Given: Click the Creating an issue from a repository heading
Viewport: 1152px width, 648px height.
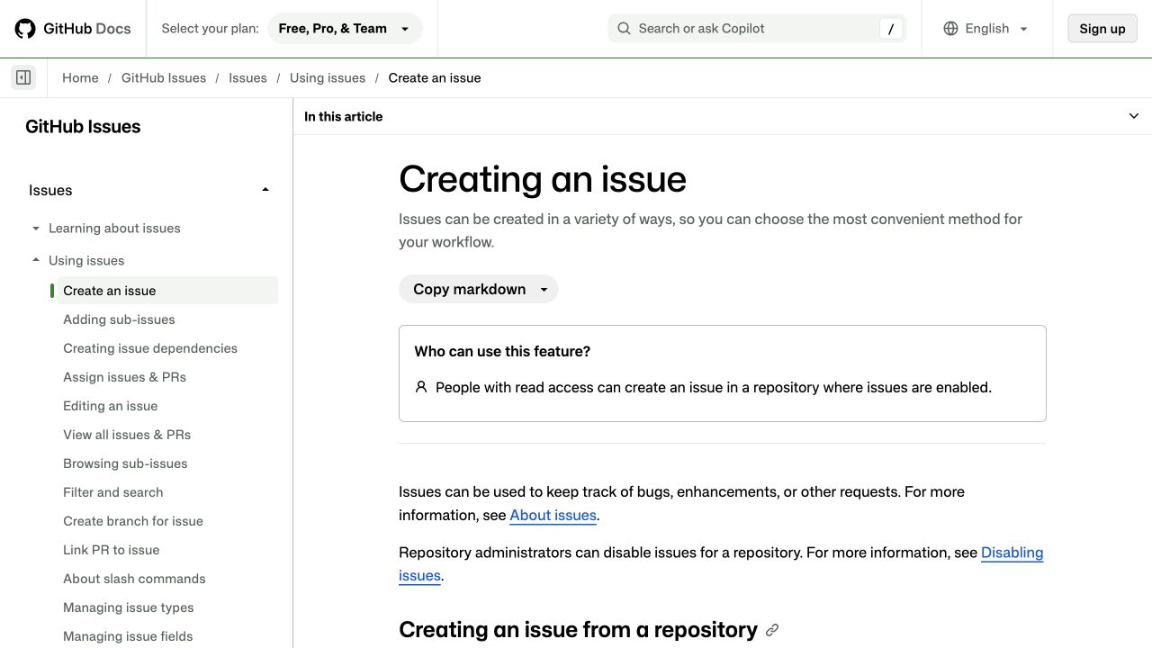Looking at the screenshot, I should (x=578, y=630).
